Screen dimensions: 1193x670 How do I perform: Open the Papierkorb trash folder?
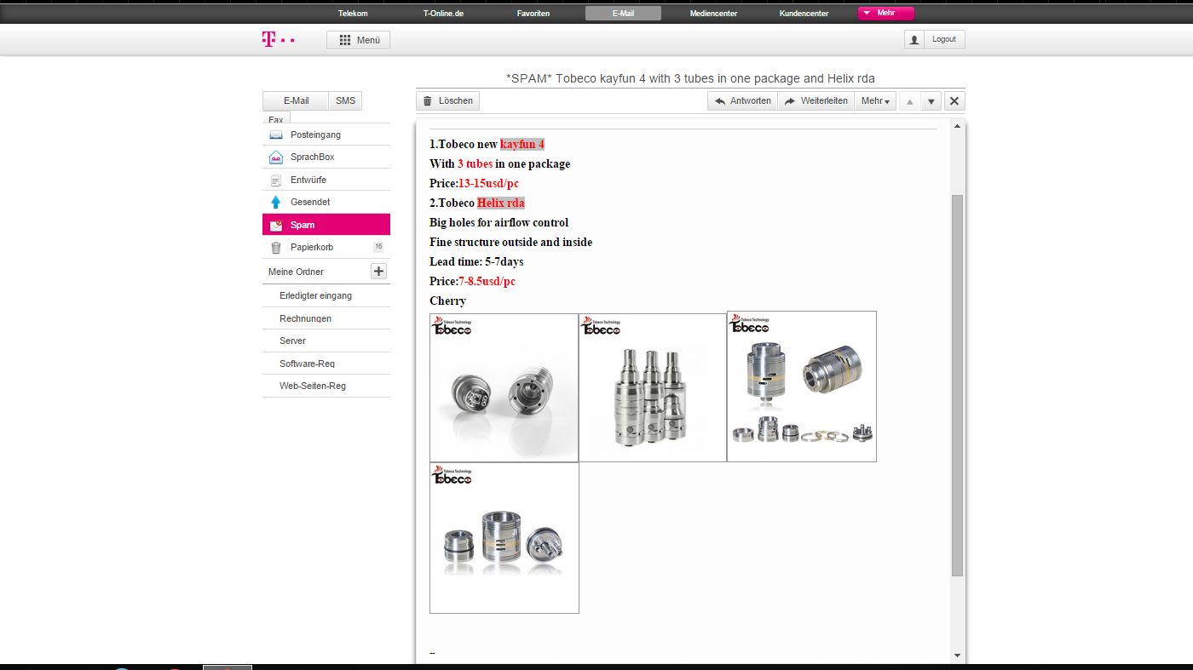click(311, 248)
